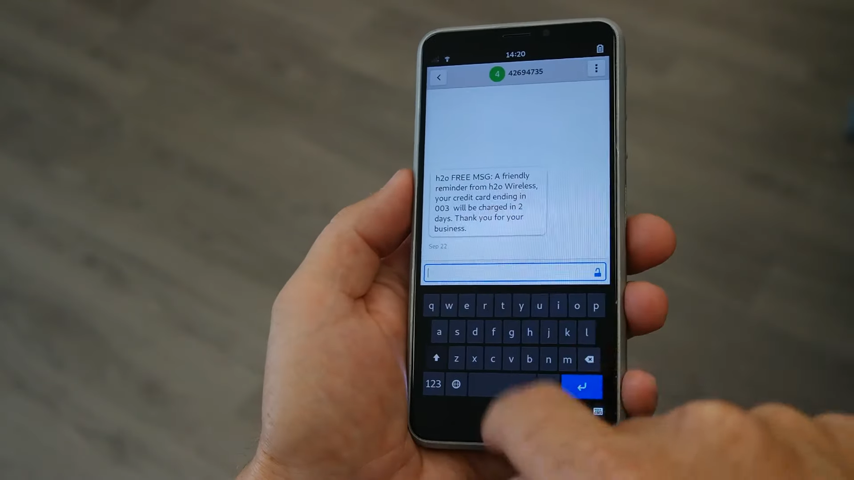The image size is (854, 480).
Task: Tap the lock icon in message field
Action: pyautogui.click(x=598, y=272)
